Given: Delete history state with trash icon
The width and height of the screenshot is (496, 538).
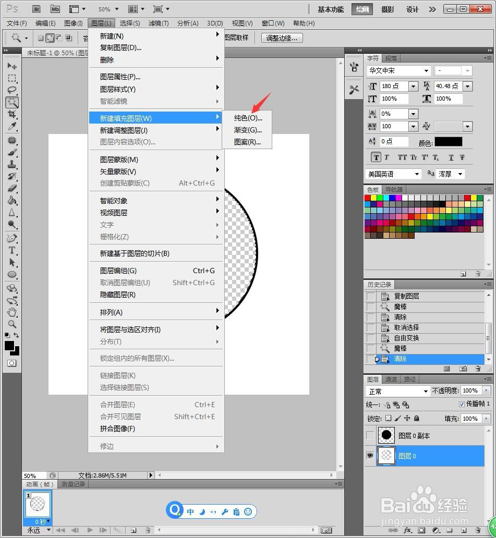Looking at the screenshot, I should click(478, 369).
